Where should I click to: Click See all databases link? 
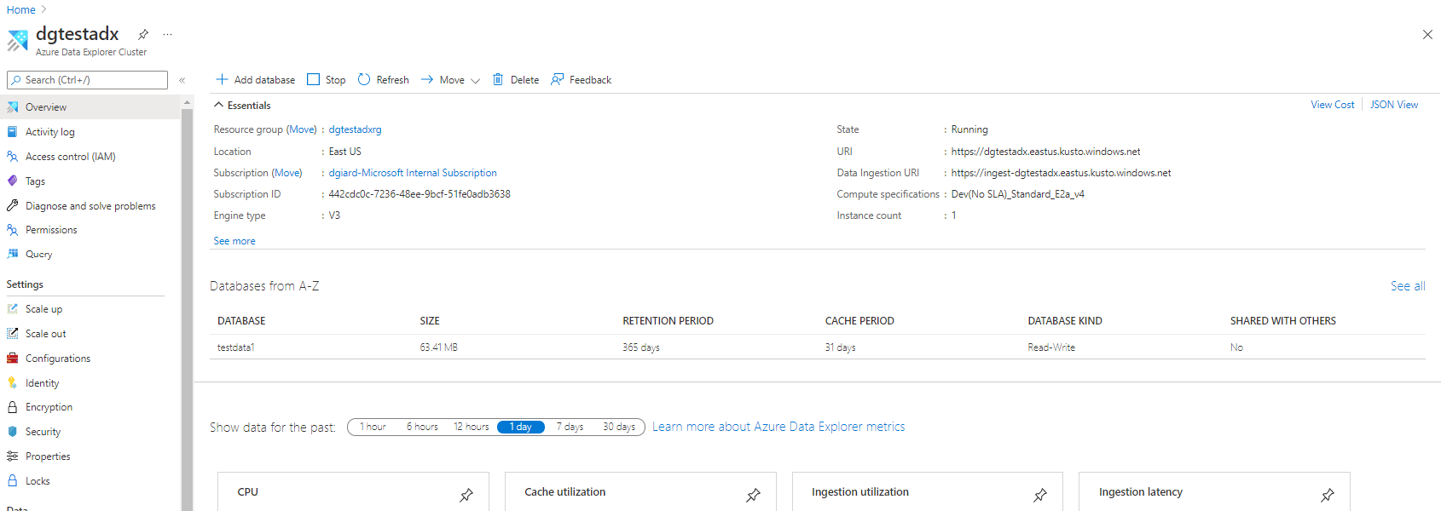point(1408,286)
